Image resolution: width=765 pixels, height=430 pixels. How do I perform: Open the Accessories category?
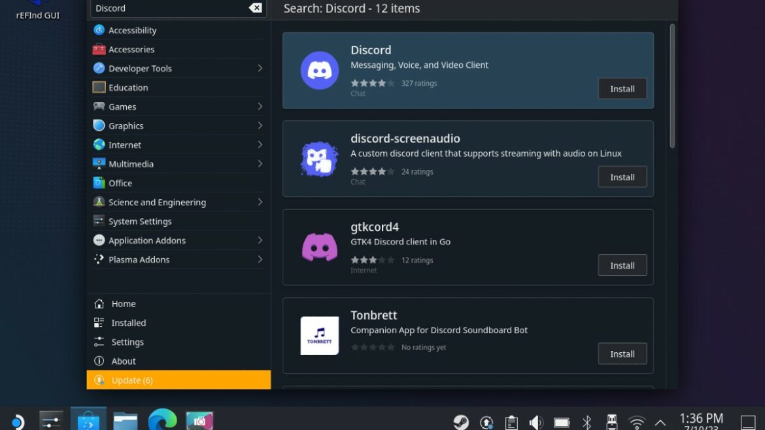[x=178, y=49]
